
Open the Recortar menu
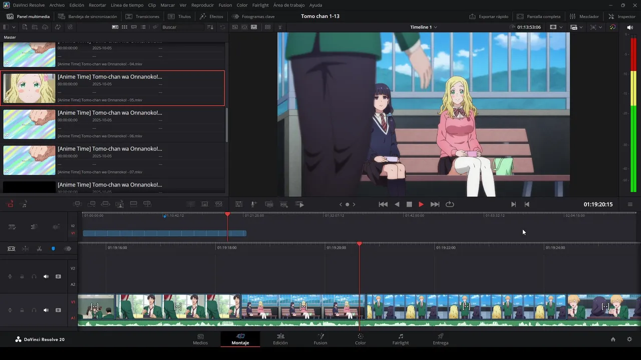97,5
